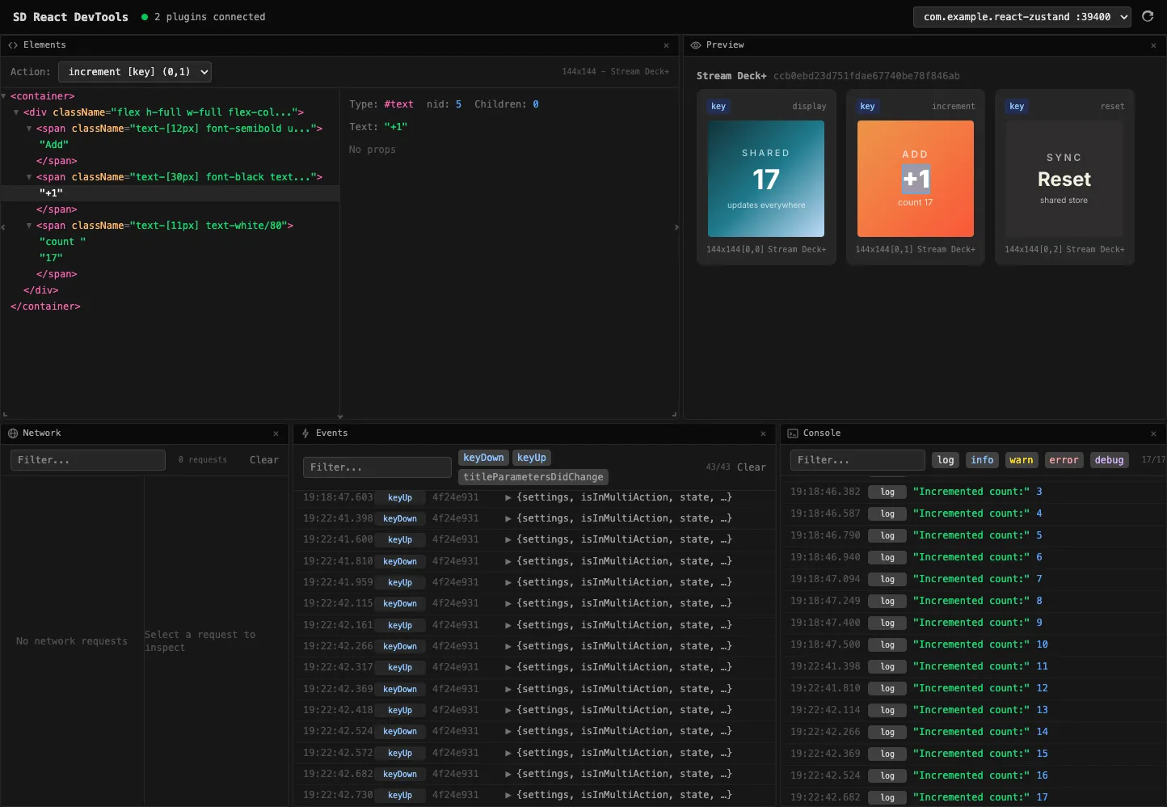The image size is (1167, 807).
Task: Collapse the span containing the count text
Action: (x=29, y=226)
